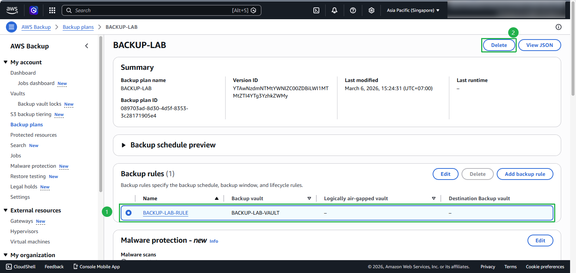Open Restore testing in the sidebar
576x273 pixels.
click(x=28, y=177)
